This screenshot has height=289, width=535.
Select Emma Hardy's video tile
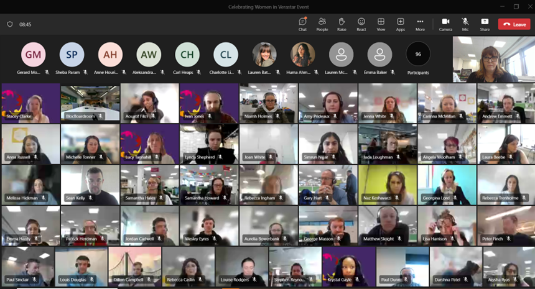point(30,226)
